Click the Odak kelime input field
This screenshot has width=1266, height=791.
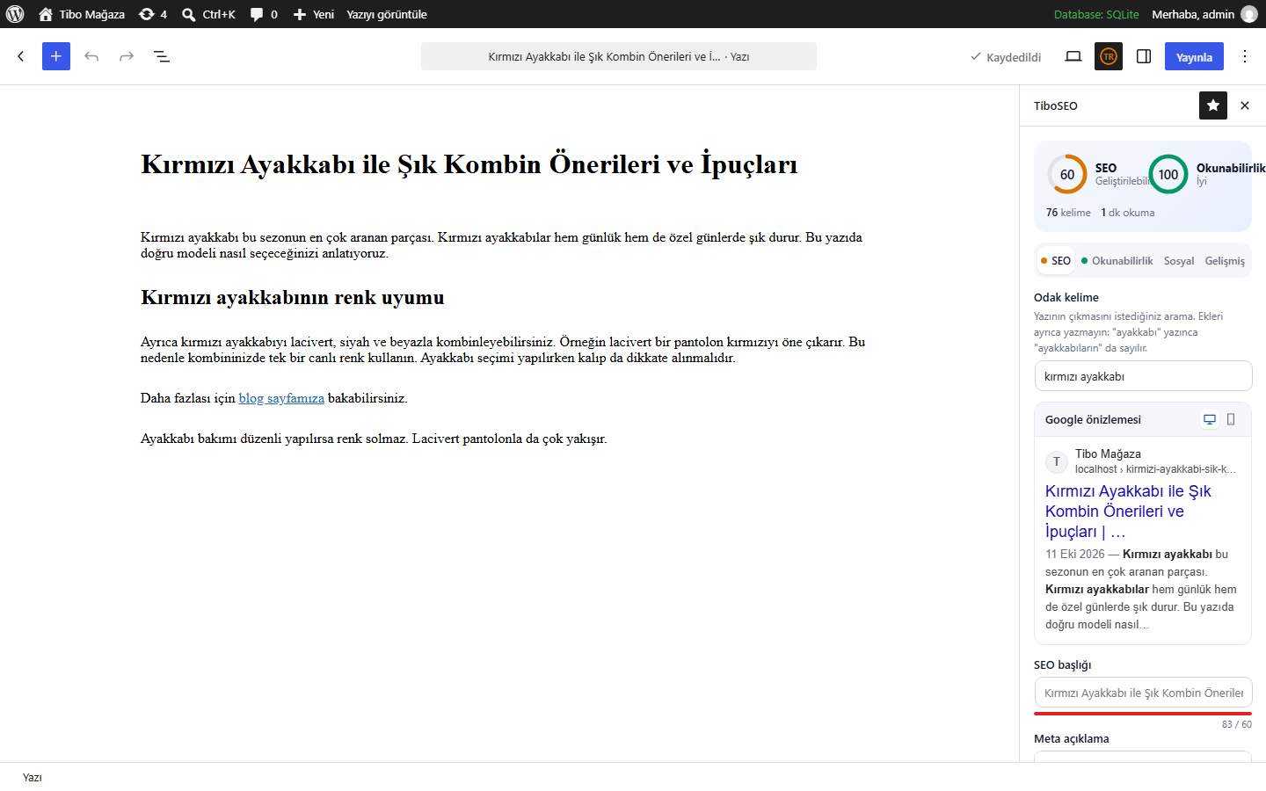1143,376
